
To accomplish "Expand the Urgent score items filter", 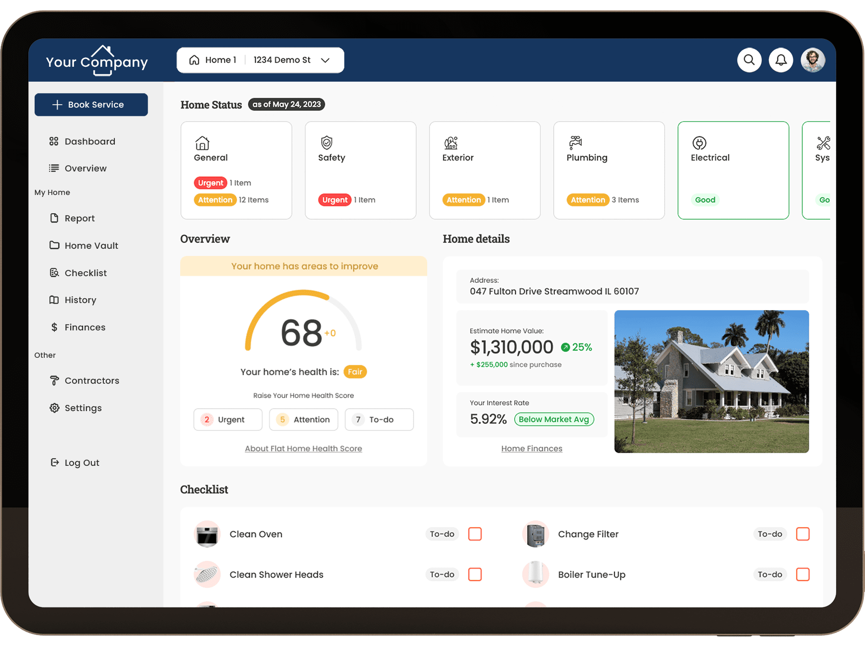I will point(228,420).
